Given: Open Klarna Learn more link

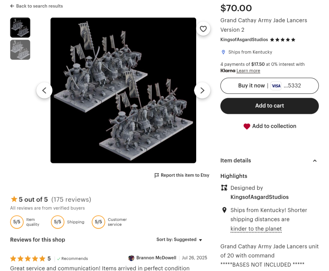Looking at the screenshot, I should [x=248, y=71].
